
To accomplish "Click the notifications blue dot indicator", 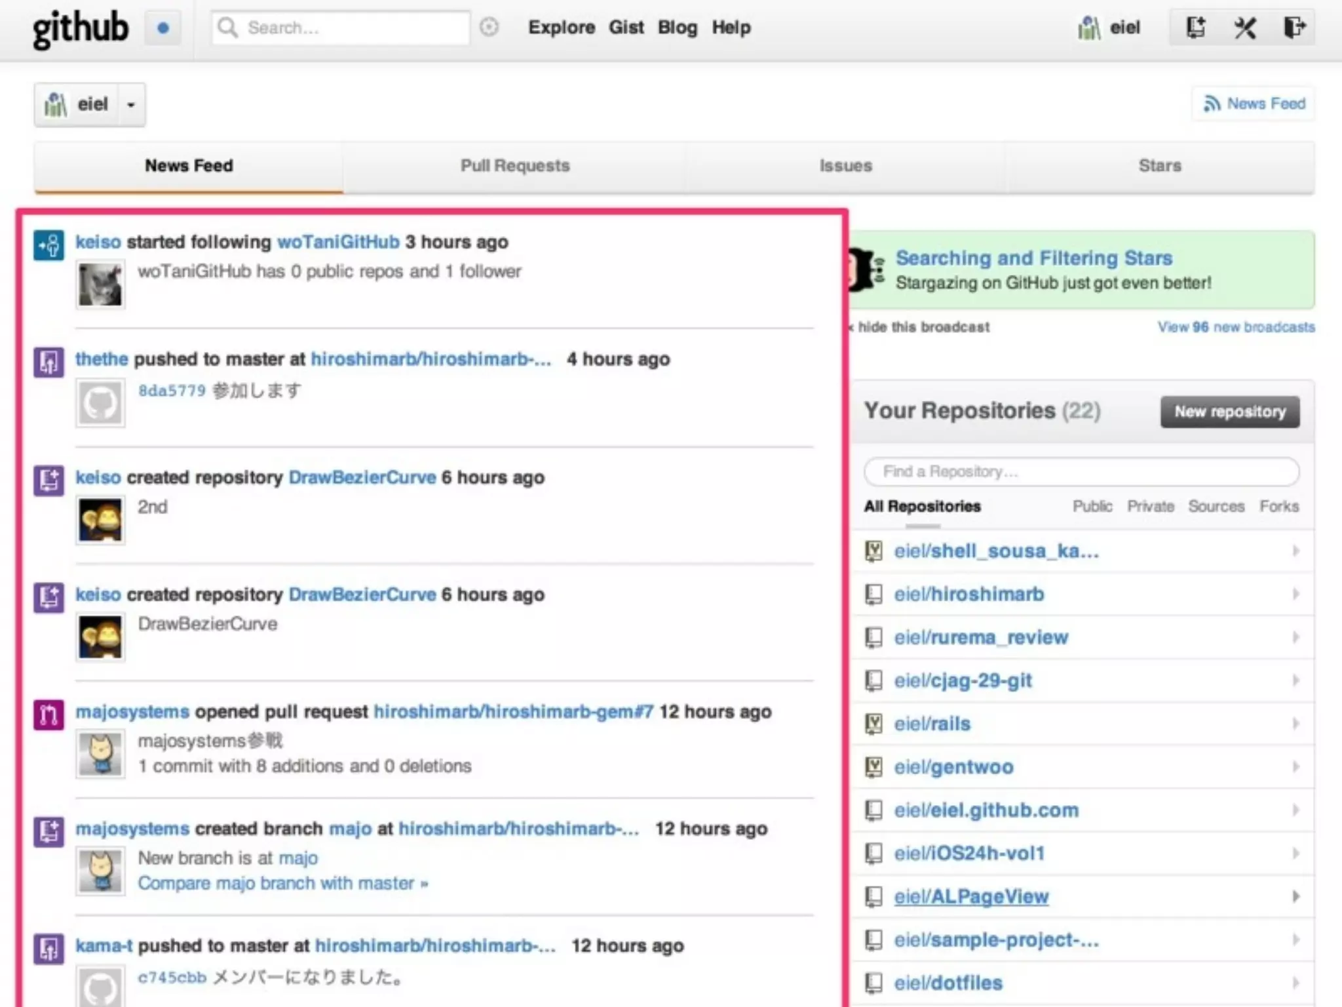I will pos(163,28).
